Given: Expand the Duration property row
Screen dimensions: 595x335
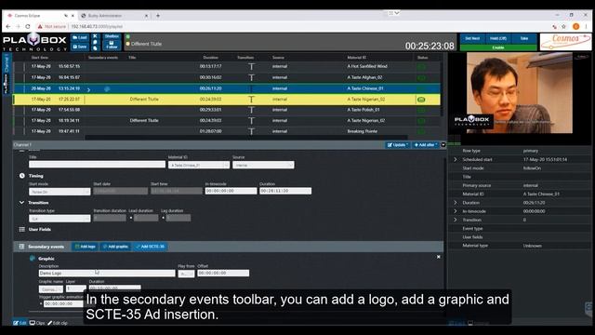Looking at the screenshot, I should click(x=456, y=203).
